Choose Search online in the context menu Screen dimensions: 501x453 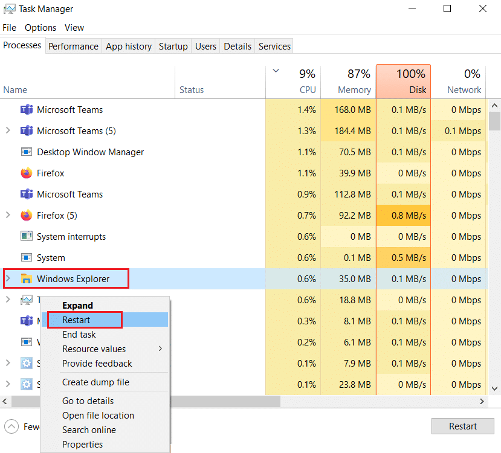click(x=89, y=429)
